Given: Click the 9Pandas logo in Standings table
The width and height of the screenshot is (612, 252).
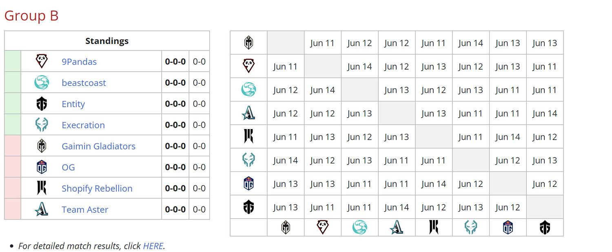Looking at the screenshot, I should point(42,61).
